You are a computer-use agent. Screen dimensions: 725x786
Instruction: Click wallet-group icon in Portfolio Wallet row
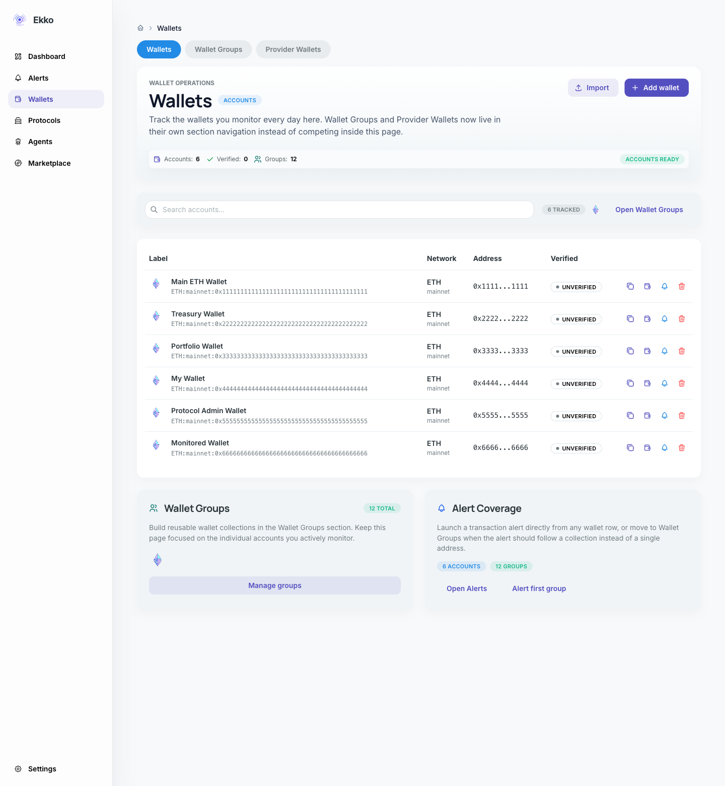click(x=647, y=351)
